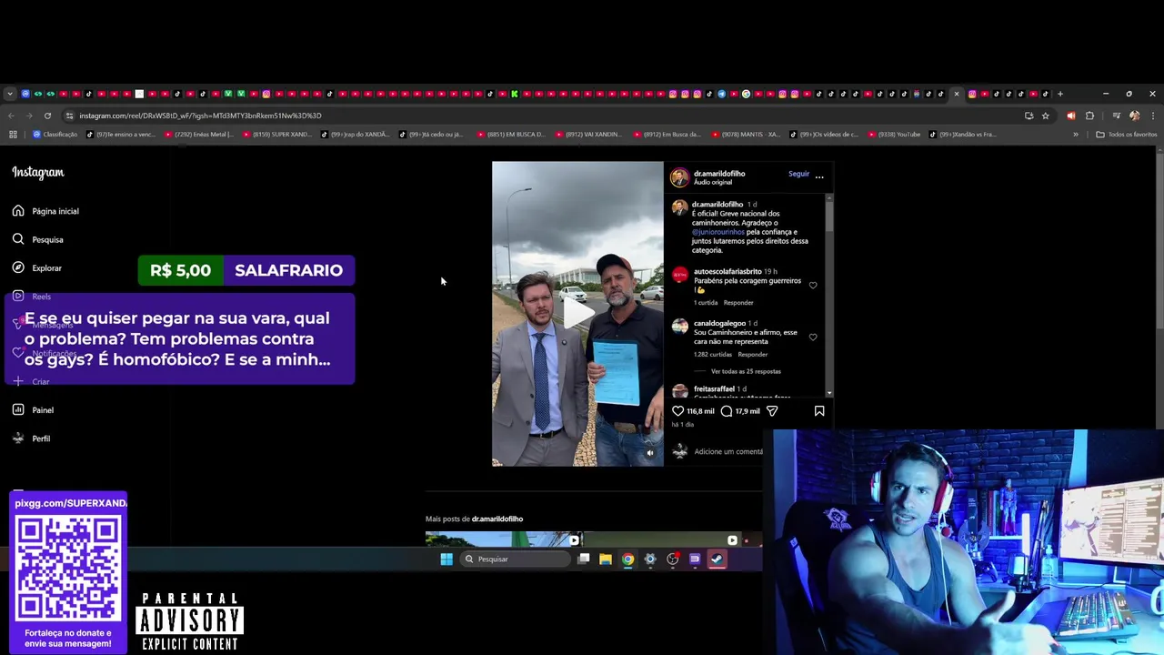
Task: Go back in the browser
Action: (x=11, y=116)
